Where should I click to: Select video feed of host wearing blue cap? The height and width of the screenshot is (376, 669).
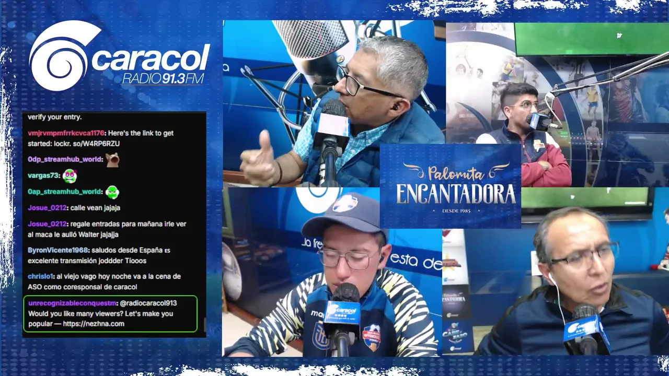[332, 272]
